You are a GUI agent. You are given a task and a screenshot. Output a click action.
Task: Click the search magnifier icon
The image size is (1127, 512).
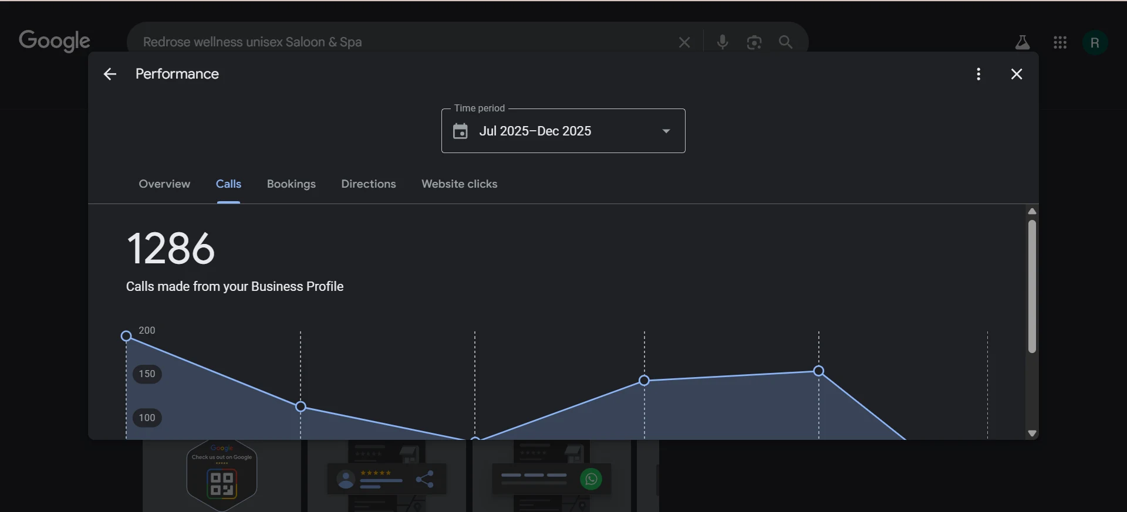(785, 42)
